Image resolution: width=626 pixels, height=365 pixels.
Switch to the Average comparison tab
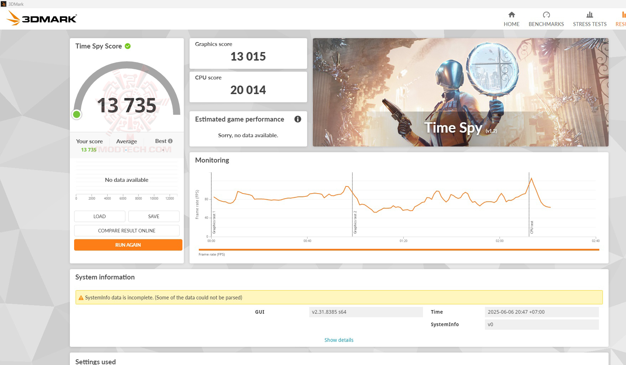[126, 141]
